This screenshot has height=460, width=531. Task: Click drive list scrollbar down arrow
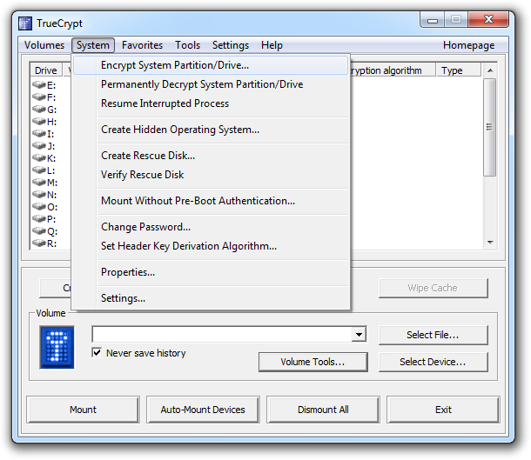tap(490, 243)
